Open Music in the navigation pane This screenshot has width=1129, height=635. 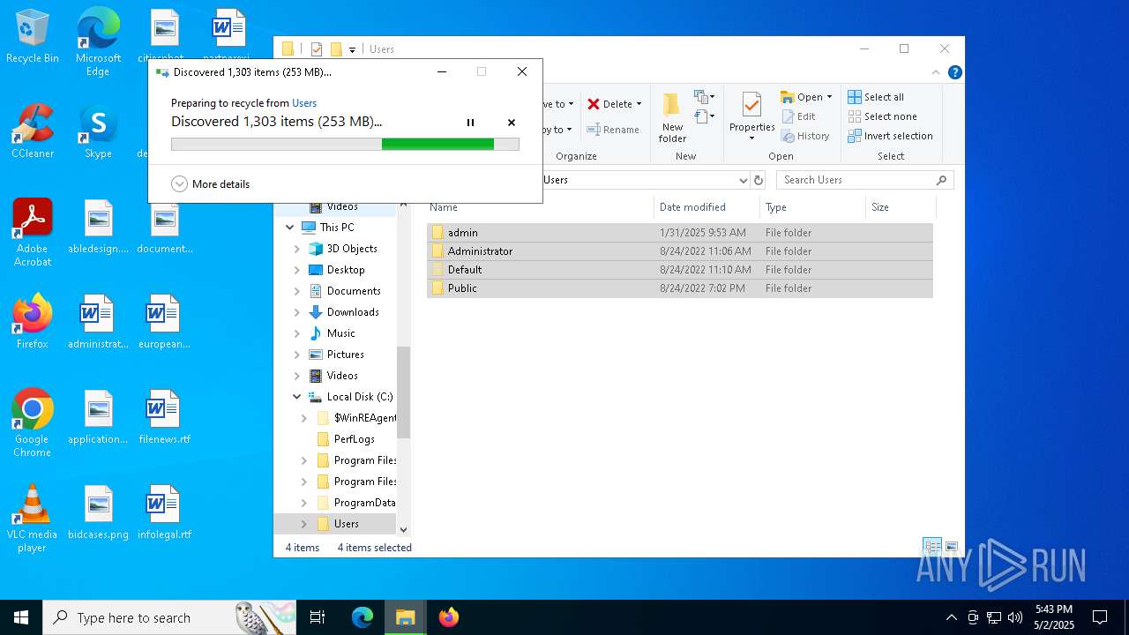(340, 333)
